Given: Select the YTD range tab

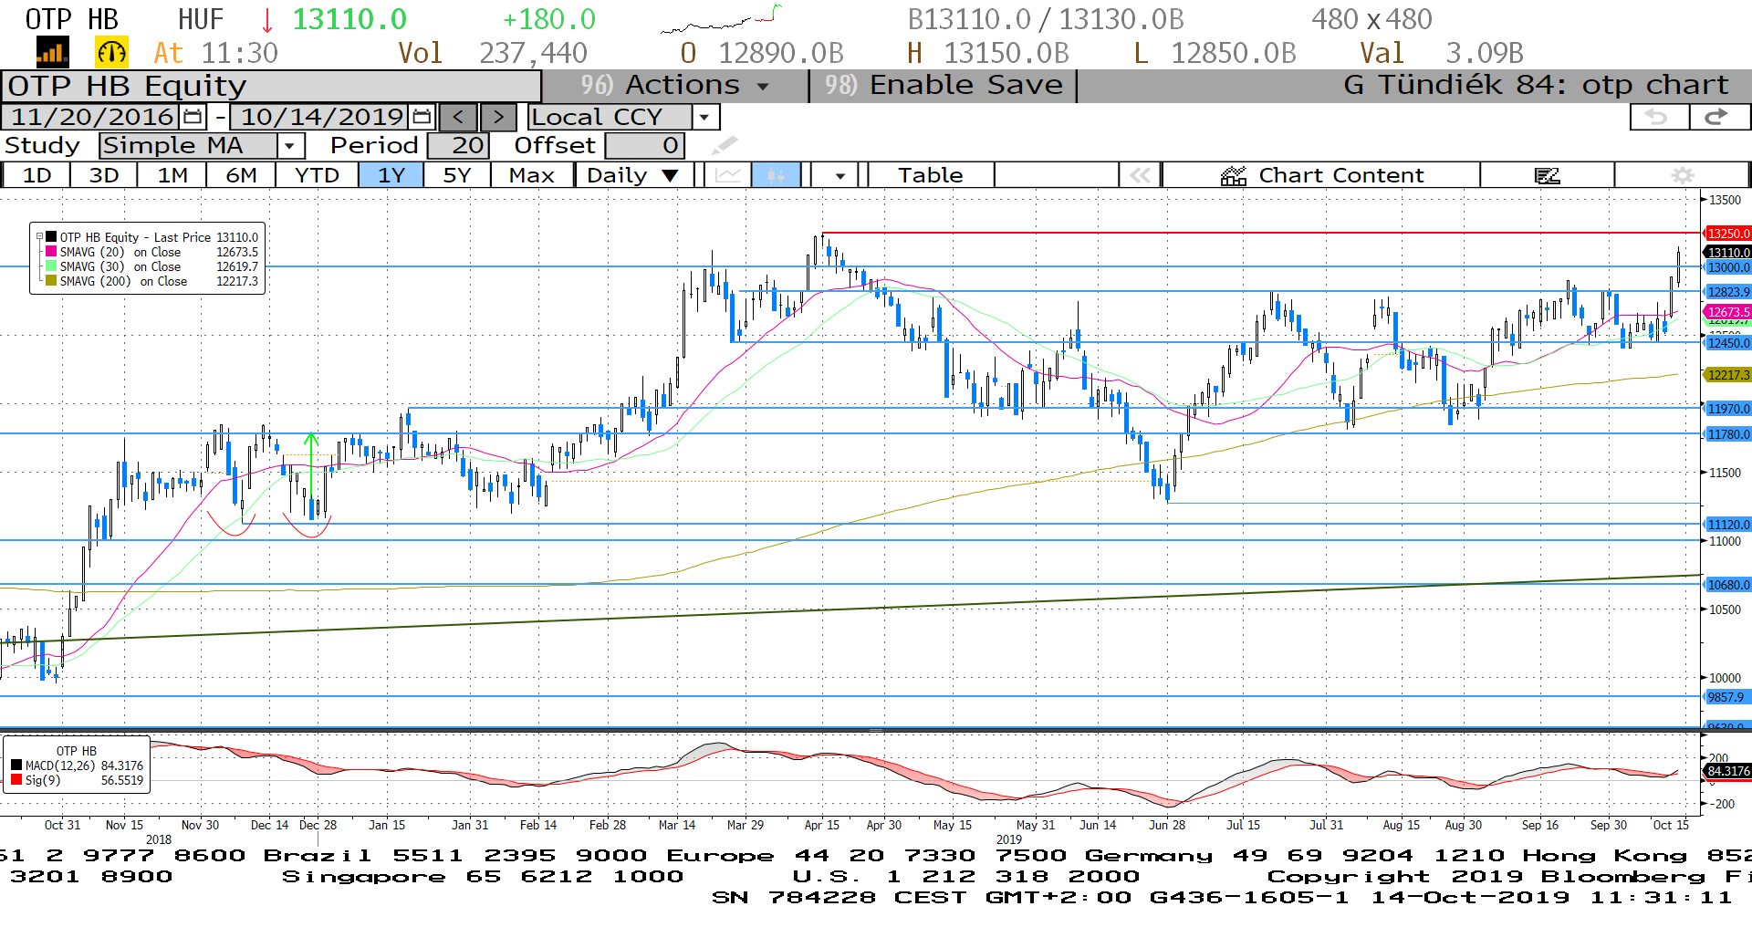Looking at the screenshot, I should (317, 175).
